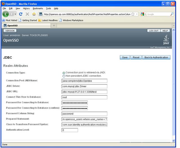Click the VERSION button
This screenshot has height=148, width=180.
10,31
